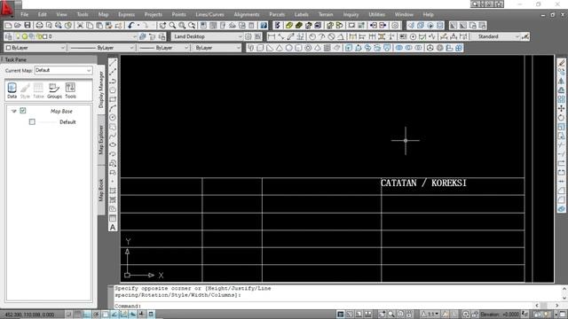Image resolution: width=568 pixels, height=319 pixels.
Task: Select the Circle draw tool
Action: pyautogui.click(x=113, y=118)
